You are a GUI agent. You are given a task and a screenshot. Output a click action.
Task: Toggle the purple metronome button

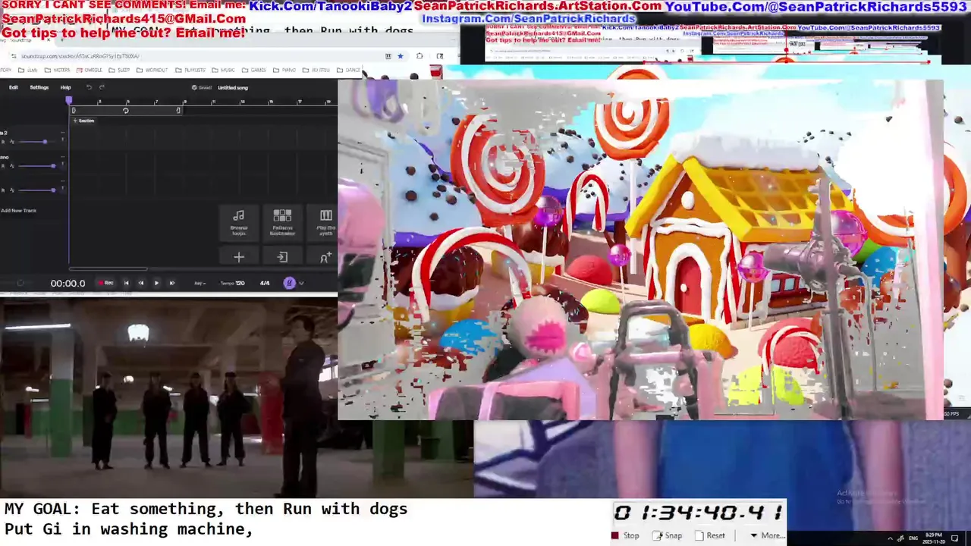[289, 283]
